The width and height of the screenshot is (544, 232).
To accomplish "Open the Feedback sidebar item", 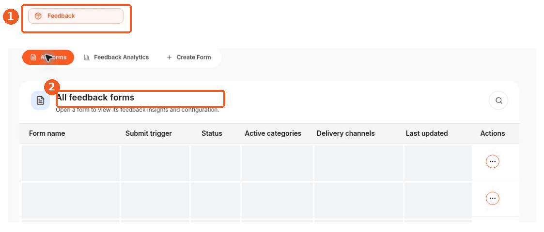I will (x=76, y=16).
